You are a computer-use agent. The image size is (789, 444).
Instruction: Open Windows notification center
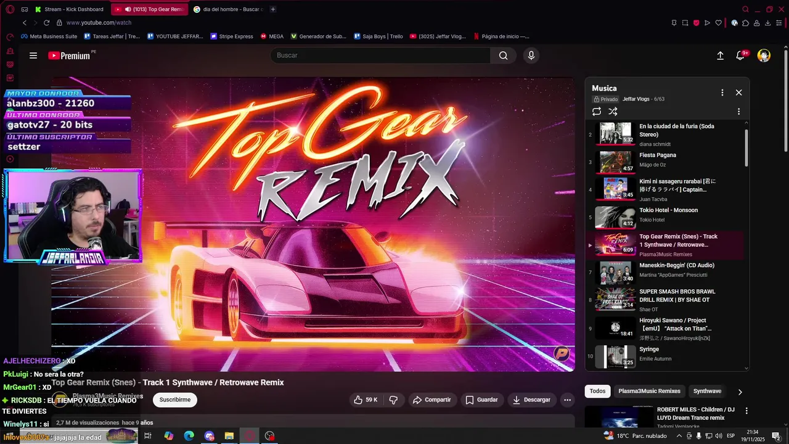pyautogui.click(x=776, y=436)
